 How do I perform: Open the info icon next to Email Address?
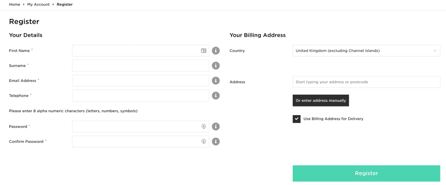[x=216, y=80]
